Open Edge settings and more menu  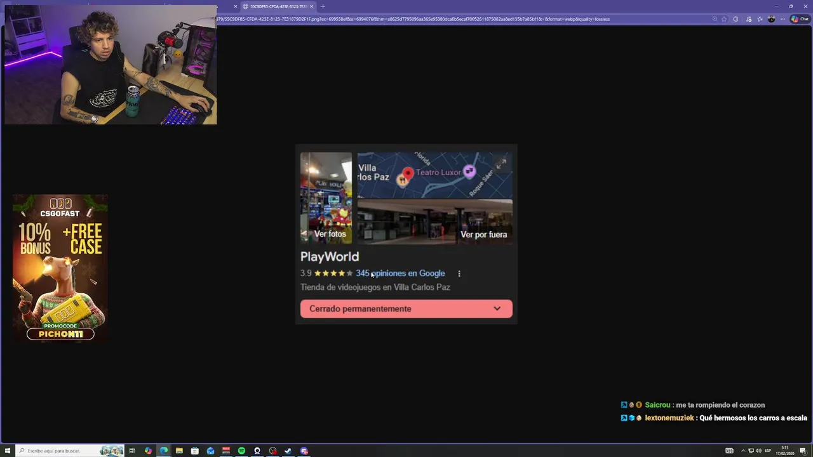click(783, 19)
